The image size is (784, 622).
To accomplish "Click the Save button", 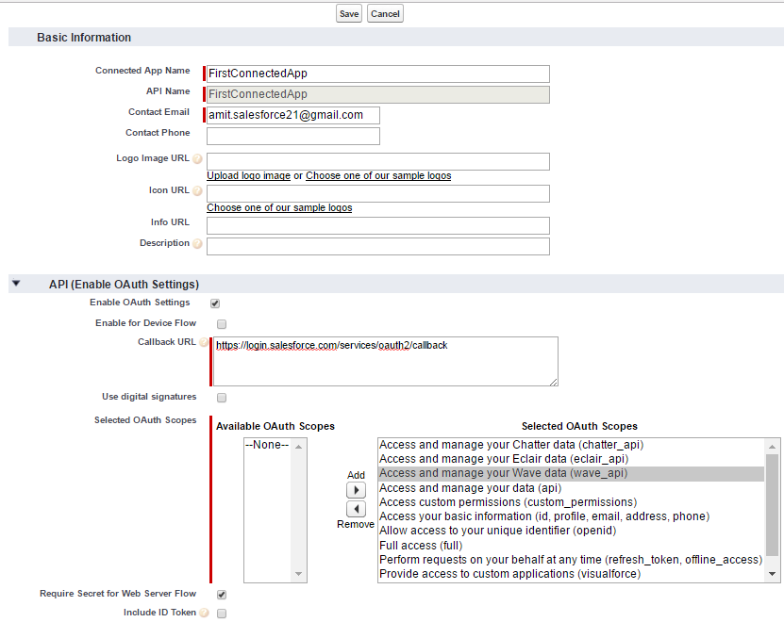I will pos(348,13).
